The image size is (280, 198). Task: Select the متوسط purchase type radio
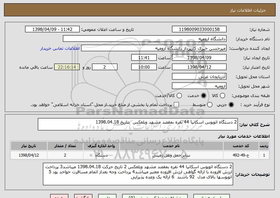210,105
